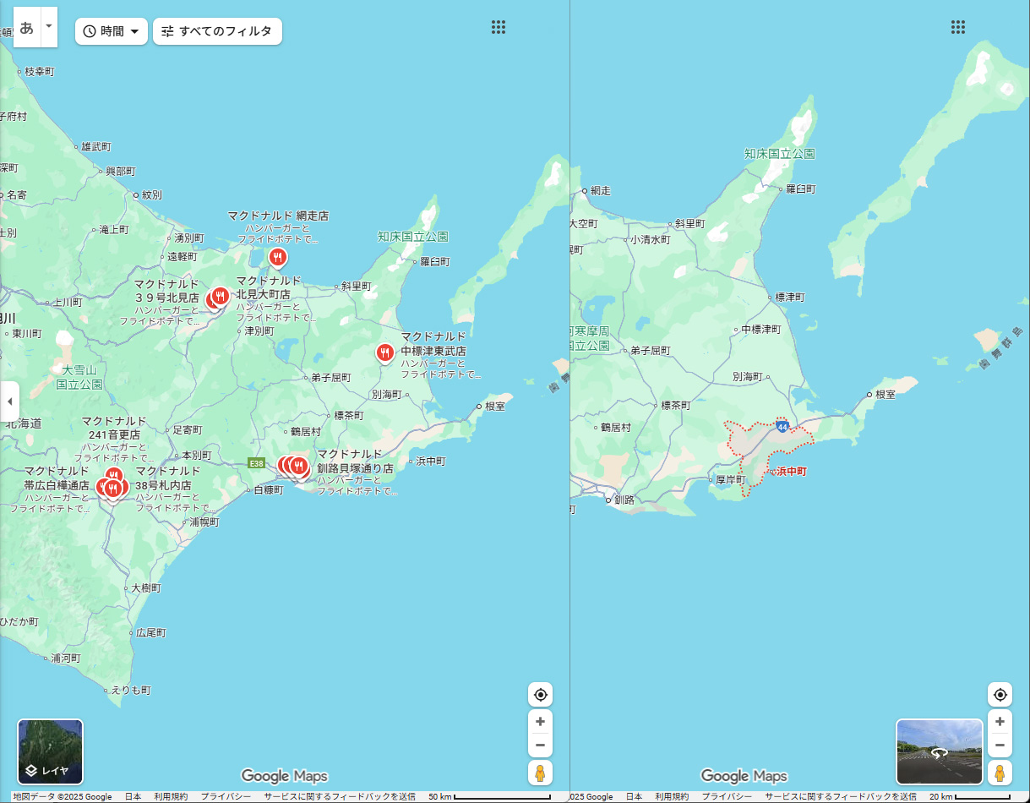Click Route 44 highway shield marker
Viewport: 1030px width, 803px height.
tap(782, 427)
